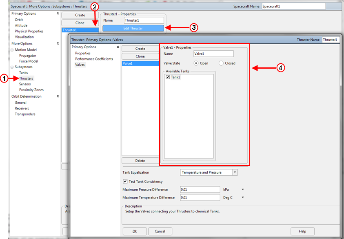The image size is (344, 239).
Task: Click Maximum Pressure Difference input field
Action: pyautogui.click(x=200, y=190)
